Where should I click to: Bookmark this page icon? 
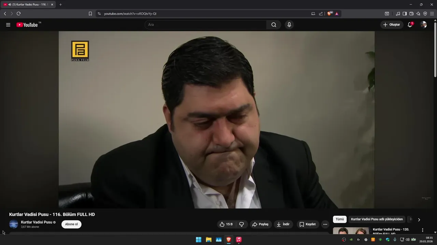point(90,14)
